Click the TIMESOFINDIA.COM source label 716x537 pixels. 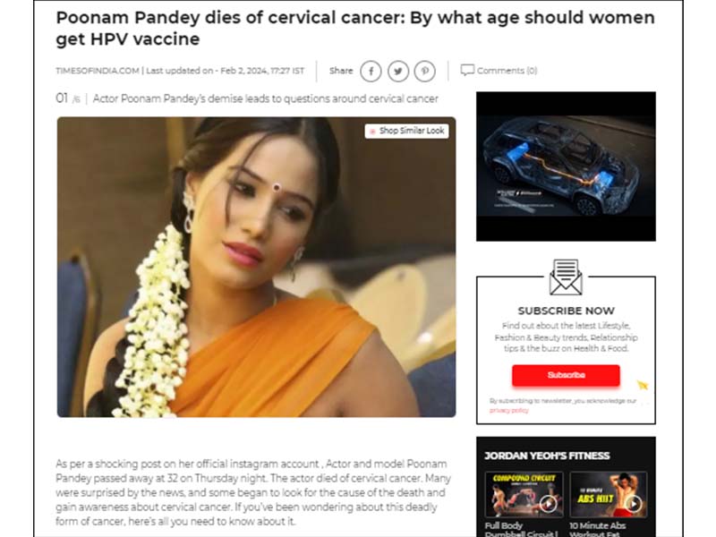point(98,71)
